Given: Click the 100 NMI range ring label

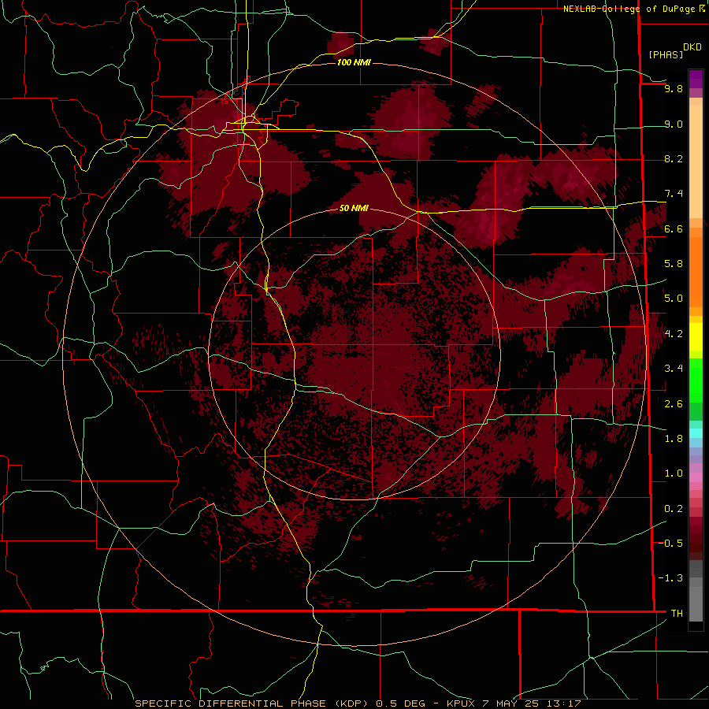Looking at the screenshot, I should pyautogui.click(x=354, y=62).
